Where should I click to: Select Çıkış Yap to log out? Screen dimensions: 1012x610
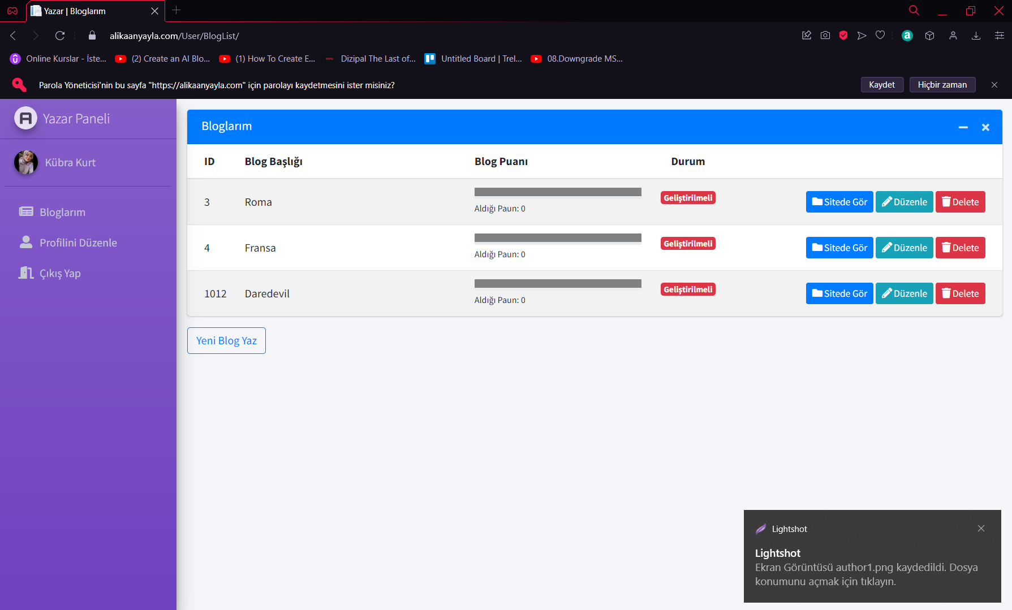coord(50,273)
